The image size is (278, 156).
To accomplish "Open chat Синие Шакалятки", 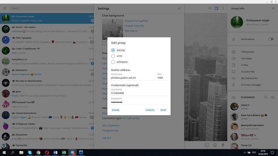I will (47, 115).
